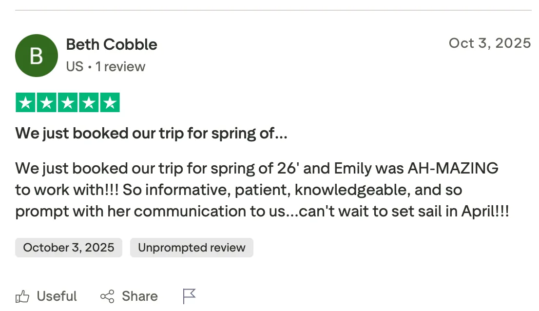This screenshot has width=539, height=311.
Task: Click the "Unprompted review" badge
Action: [x=192, y=248]
